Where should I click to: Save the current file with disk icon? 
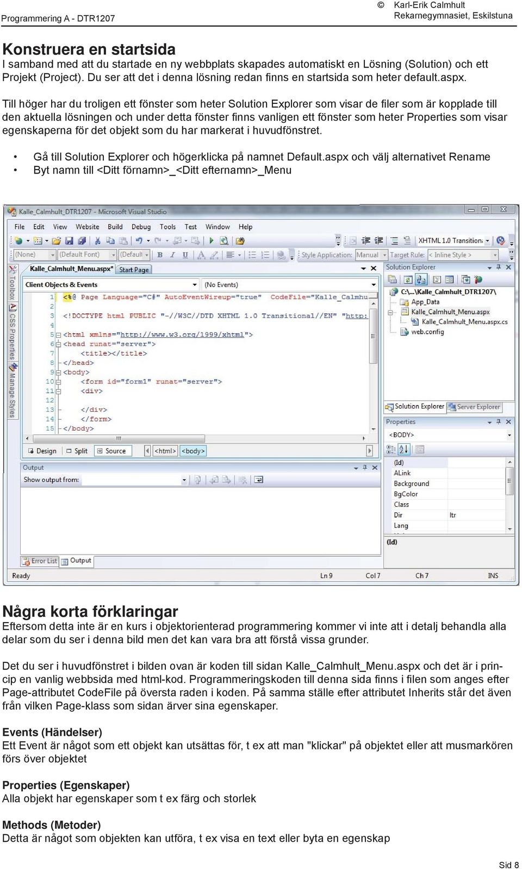coord(69,240)
